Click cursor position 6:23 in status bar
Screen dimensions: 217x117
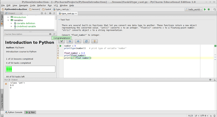[190, 116]
